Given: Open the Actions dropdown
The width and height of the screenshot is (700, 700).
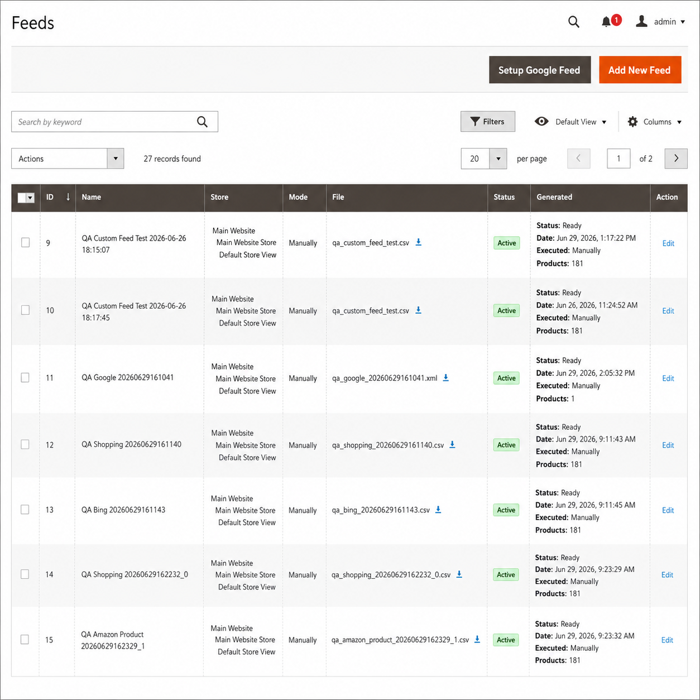Looking at the screenshot, I should tap(68, 159).
